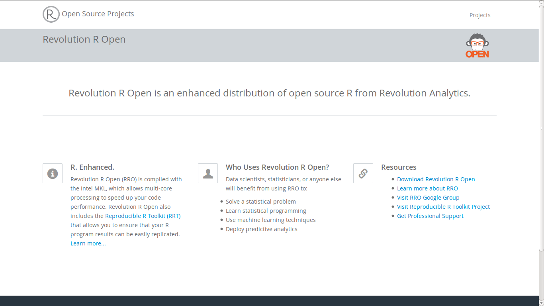Click the chain link icon beside Resources
This screenshot has height=306, width=544.
point(363,173)
